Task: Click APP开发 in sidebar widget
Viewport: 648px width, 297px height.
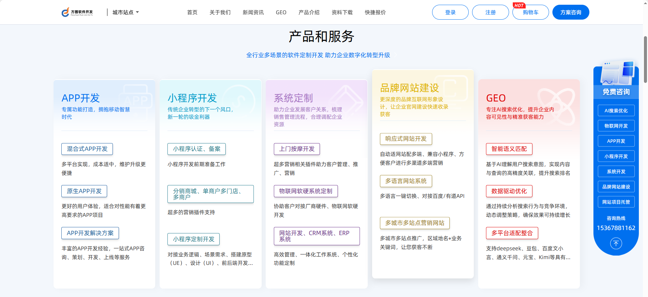Action: 616,141
